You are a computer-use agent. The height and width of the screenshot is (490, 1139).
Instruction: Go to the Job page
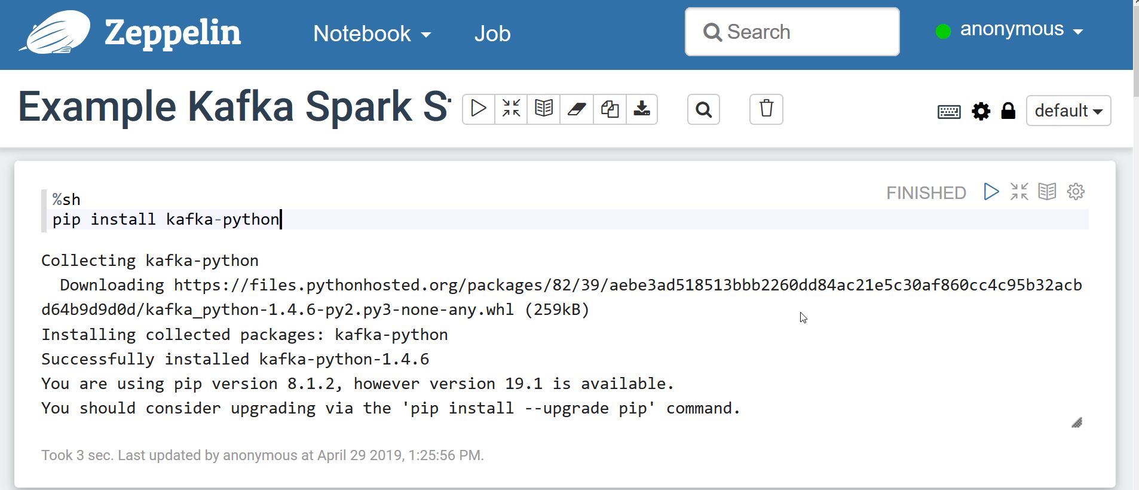click(x=492, y=33)
